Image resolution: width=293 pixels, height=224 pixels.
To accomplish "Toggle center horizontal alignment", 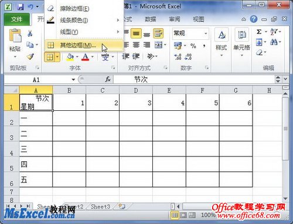I will [136, 45].
